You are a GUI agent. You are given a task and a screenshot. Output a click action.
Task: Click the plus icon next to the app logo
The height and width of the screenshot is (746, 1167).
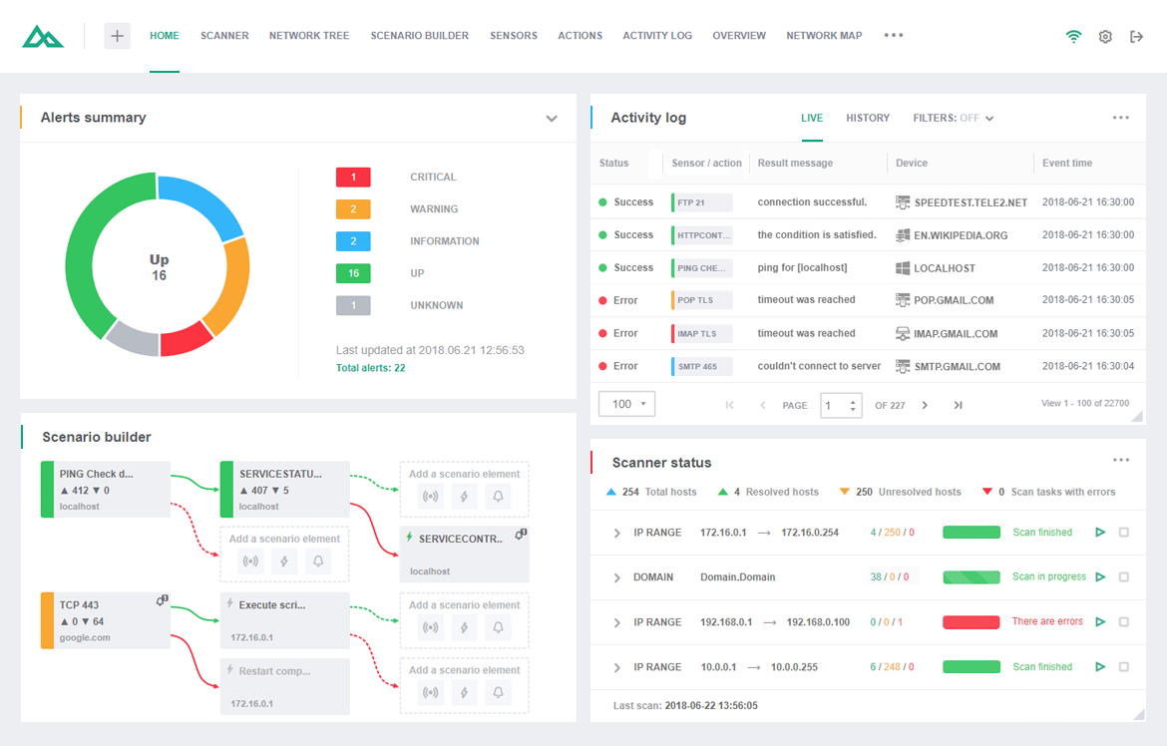click(x=117, y=35)
